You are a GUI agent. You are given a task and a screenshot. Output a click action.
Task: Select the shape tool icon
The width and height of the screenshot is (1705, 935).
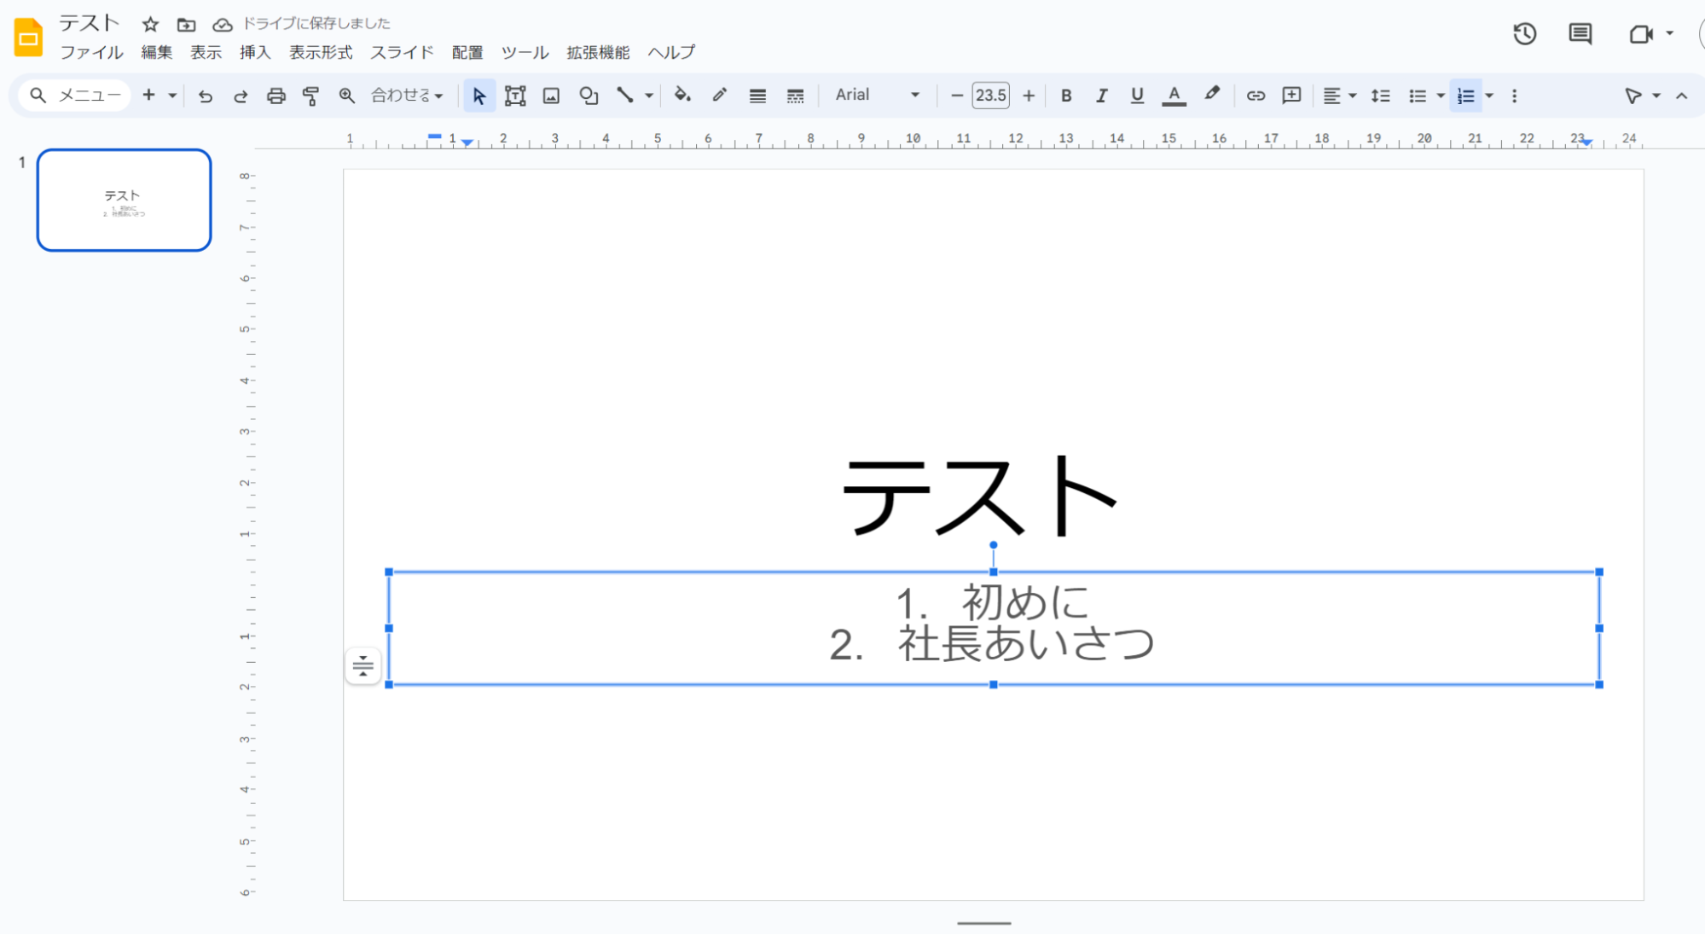588,96
